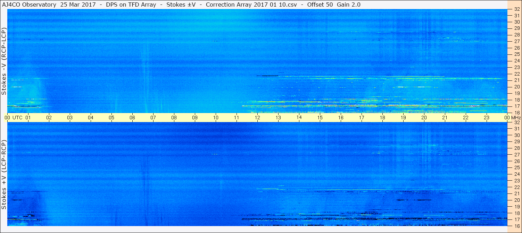The height and width of the screenshot is (233, 522).
Task: Click the "MHz" unit label on the time axis
Action: [x=516, y=118]
